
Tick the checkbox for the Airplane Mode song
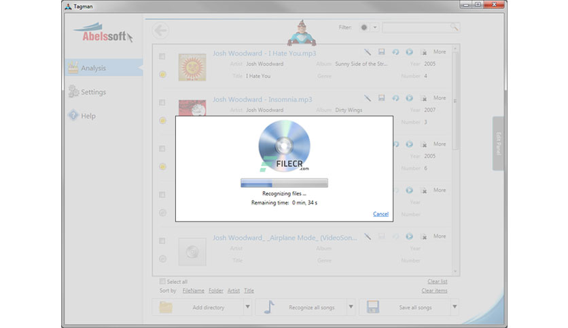click(162, 241)
